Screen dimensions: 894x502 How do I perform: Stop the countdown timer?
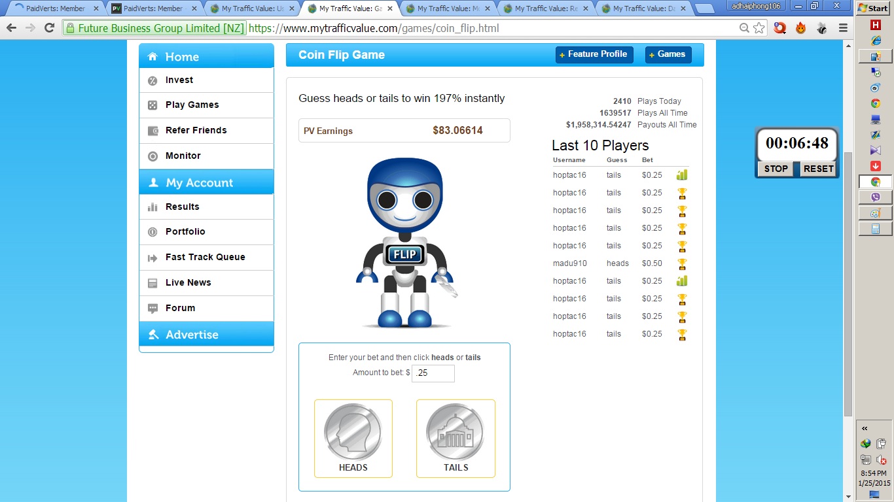tap(776, 169)
